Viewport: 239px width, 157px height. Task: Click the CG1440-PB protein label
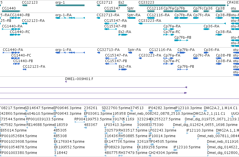click(23, 61)
